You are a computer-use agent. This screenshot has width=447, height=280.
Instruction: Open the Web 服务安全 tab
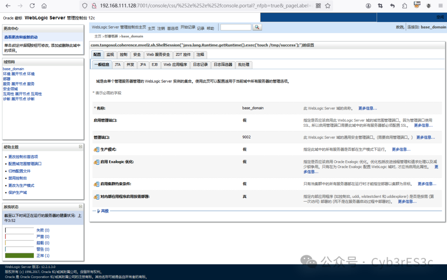point(158,55)
